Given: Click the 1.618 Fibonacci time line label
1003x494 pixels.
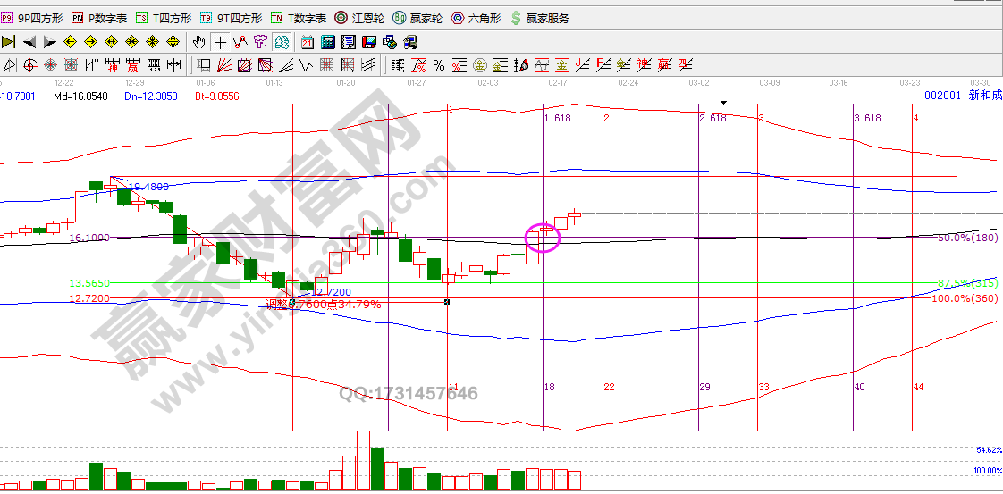Looking at the screenshot, I should pos(557,118).
